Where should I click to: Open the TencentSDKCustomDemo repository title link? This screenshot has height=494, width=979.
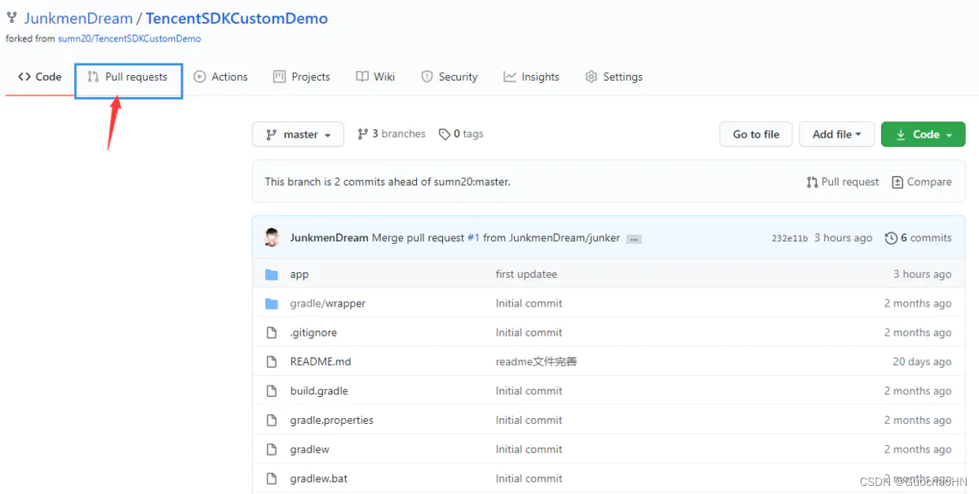[237, 18]
